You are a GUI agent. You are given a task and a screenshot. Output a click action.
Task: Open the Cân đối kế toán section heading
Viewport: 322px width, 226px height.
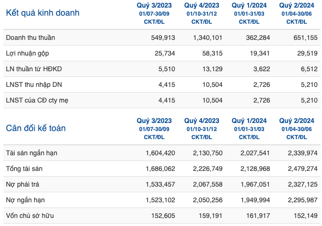point(36,128)
